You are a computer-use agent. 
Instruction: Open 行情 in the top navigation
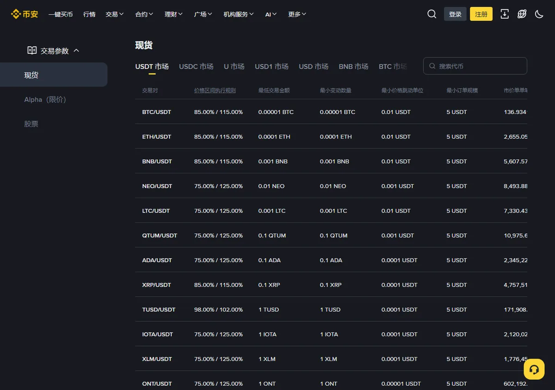[x=89, y=14]
